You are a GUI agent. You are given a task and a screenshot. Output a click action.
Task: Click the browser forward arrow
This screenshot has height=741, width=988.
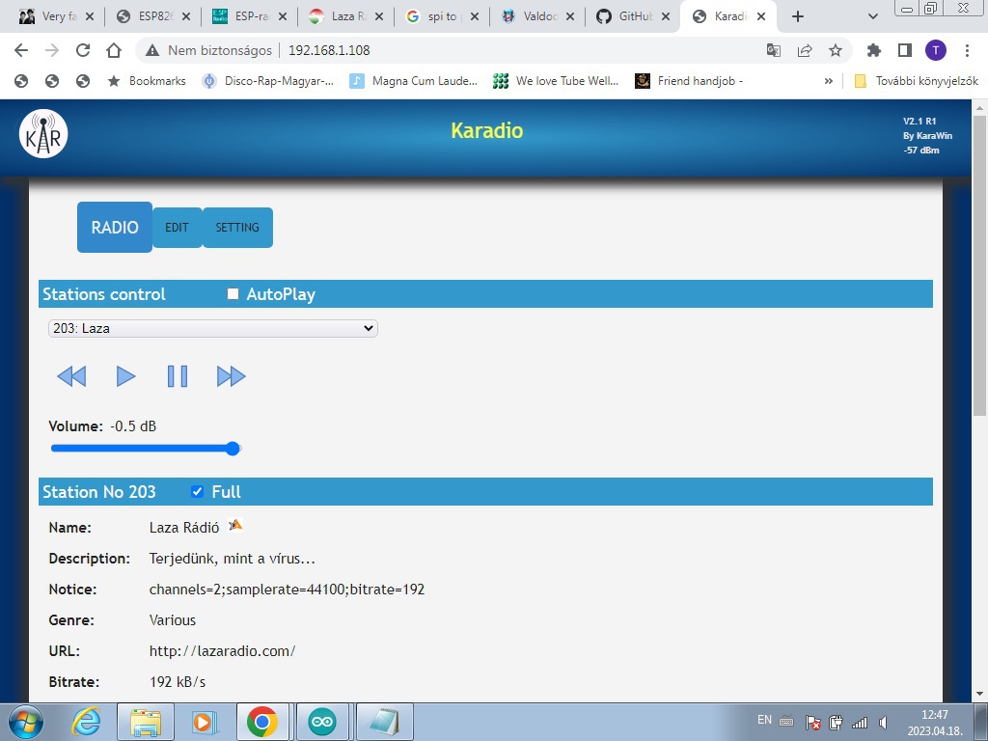click(x=52, y=50)
